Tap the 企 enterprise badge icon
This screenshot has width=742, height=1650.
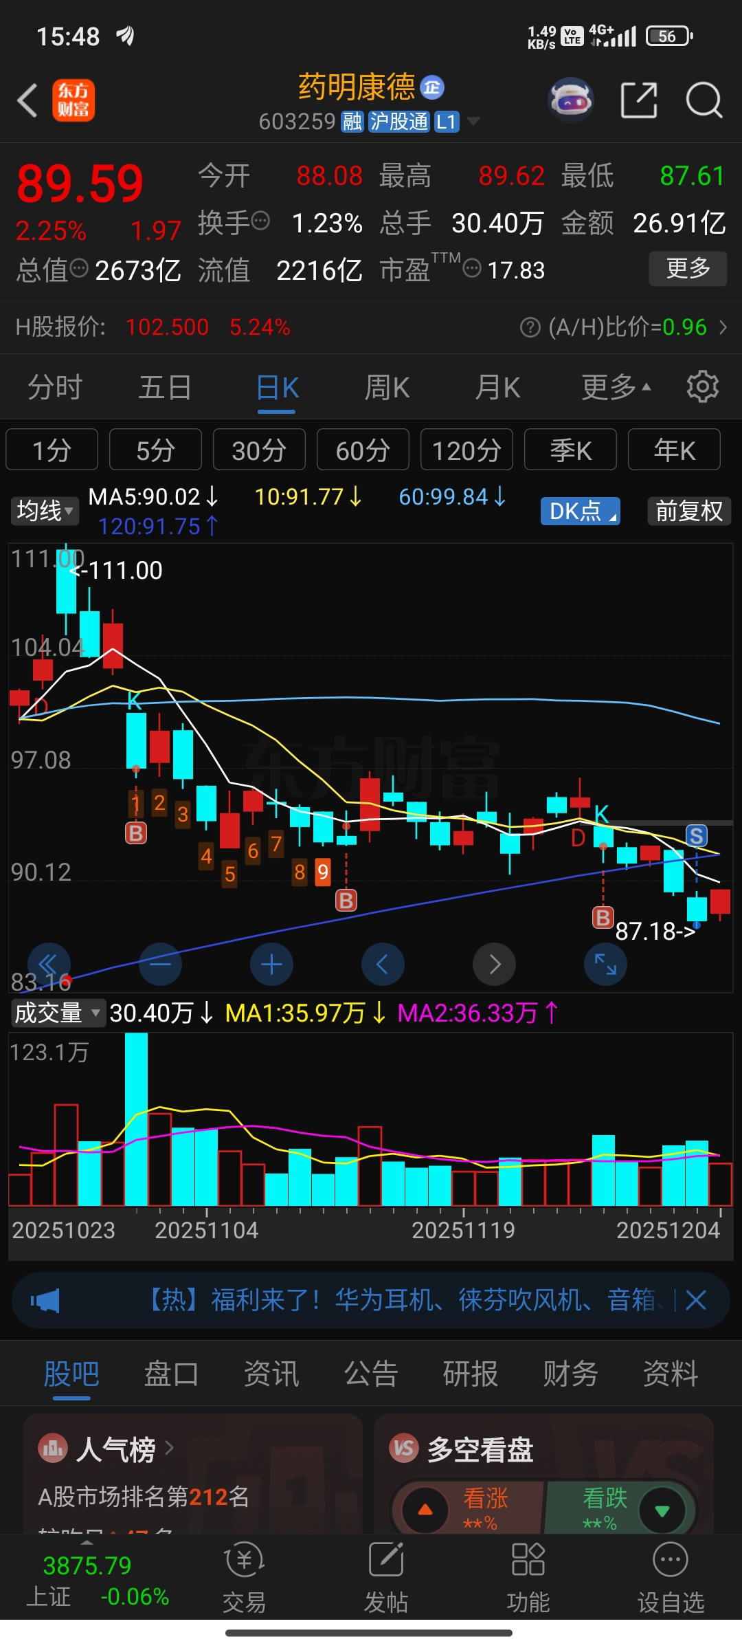pyautogui.click(x=432, y=87)
